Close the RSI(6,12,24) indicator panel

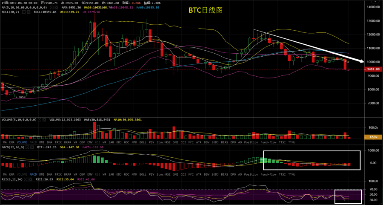[30, 179]
